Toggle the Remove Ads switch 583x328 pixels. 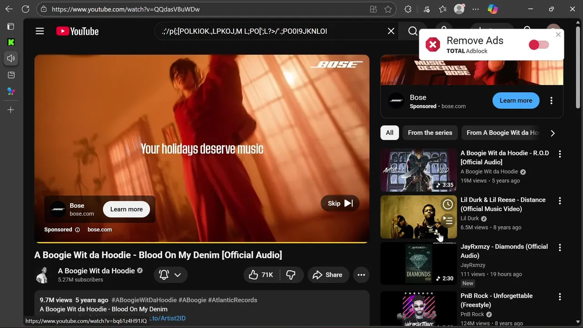pos(538,45)
